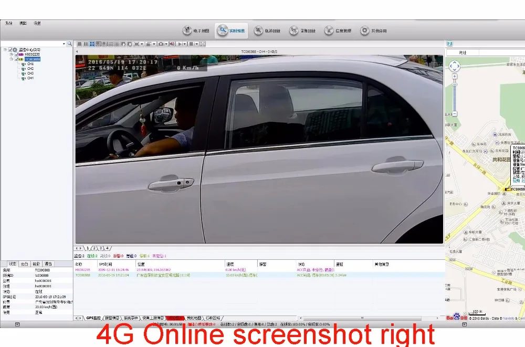Open the 我的地图 my map tab
Image resolution: width=525 pixels, height=347 pixels.
tap(194, 318)
